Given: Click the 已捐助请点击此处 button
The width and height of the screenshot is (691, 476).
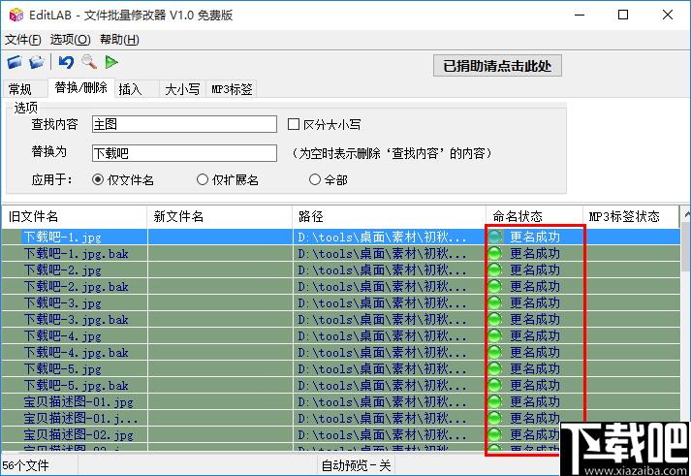Looking at the screenshot, I should 497,66.
